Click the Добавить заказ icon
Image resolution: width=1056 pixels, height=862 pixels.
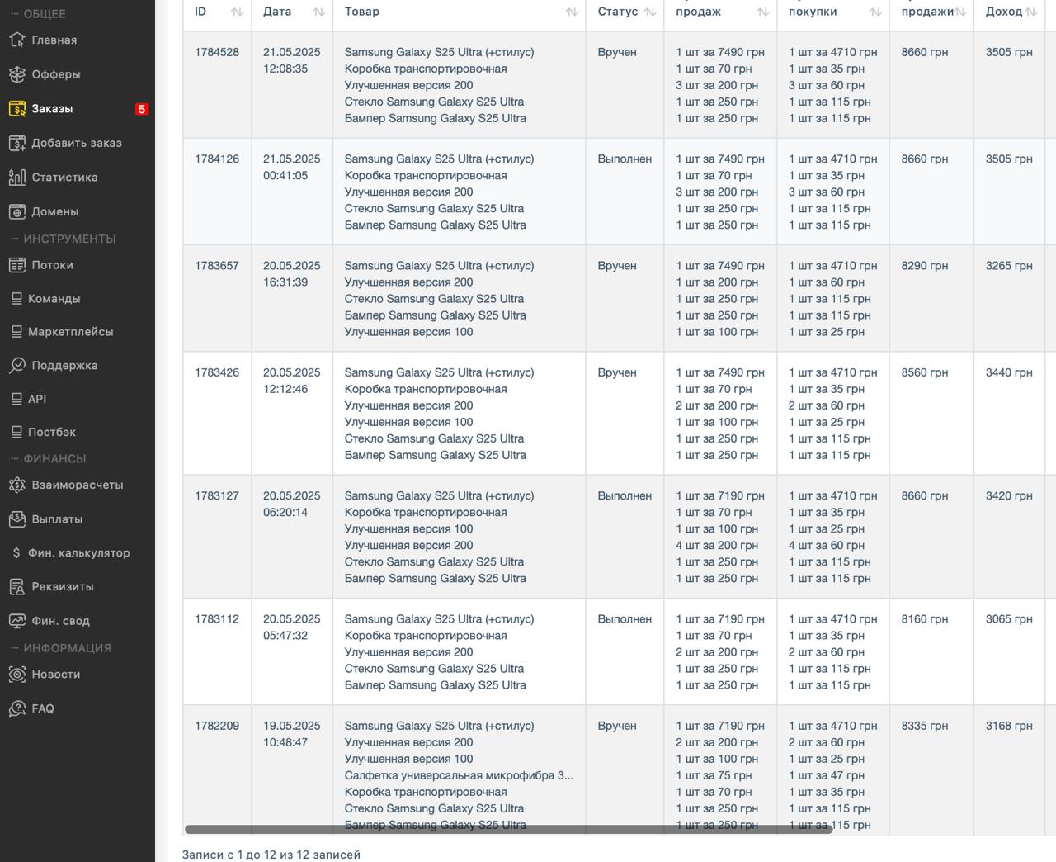16,143
